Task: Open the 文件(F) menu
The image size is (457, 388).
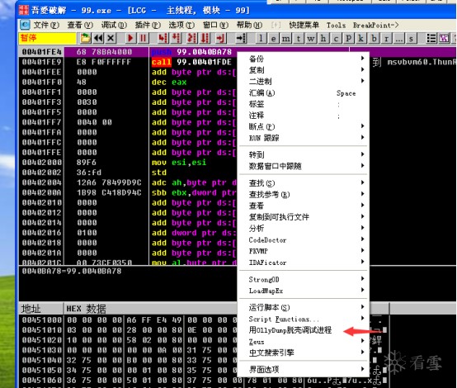Action: [46, 25]
